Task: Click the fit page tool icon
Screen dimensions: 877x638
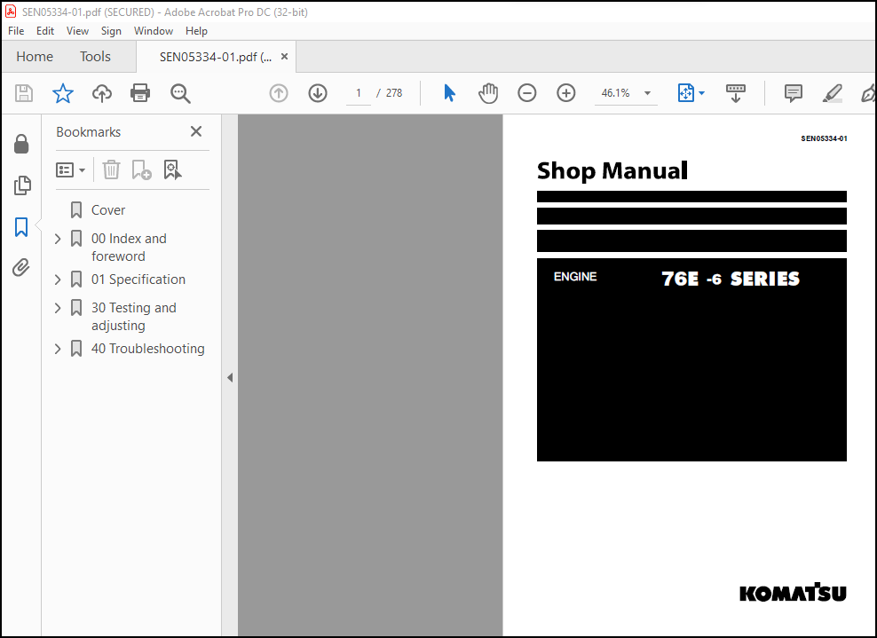Action: point(686,93)
